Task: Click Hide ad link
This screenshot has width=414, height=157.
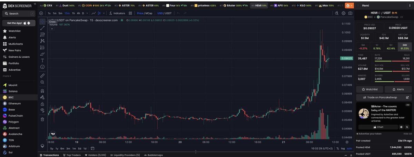Action: coord(407,134)
